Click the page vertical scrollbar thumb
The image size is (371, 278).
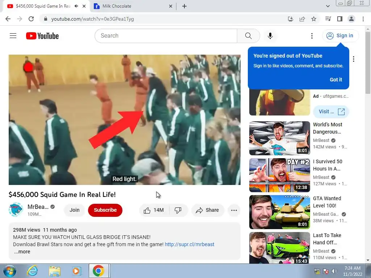pos(368,63)
